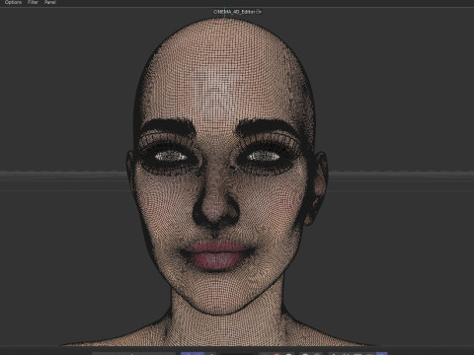Image resolution: width=474 pixels, height=355 pixels.
Task: Open the Panel menu
Action: click(50, 2)
